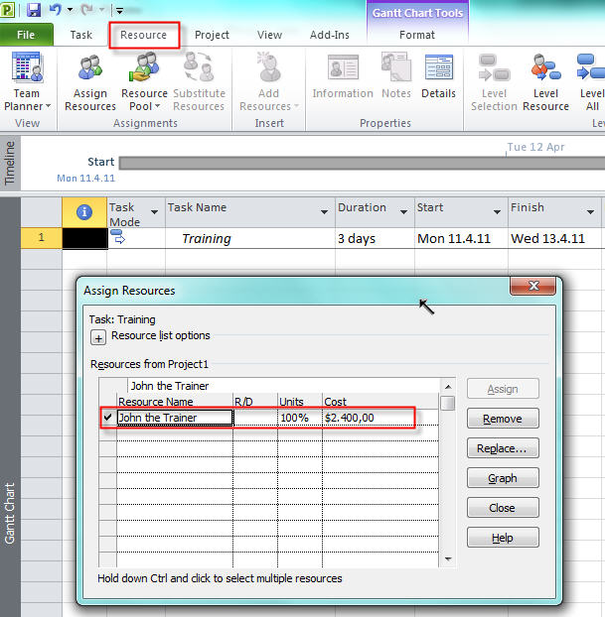This screenshot has height=617, width=605.
Task: Switch to the Project ribbon tab
Action: [212, 35]
